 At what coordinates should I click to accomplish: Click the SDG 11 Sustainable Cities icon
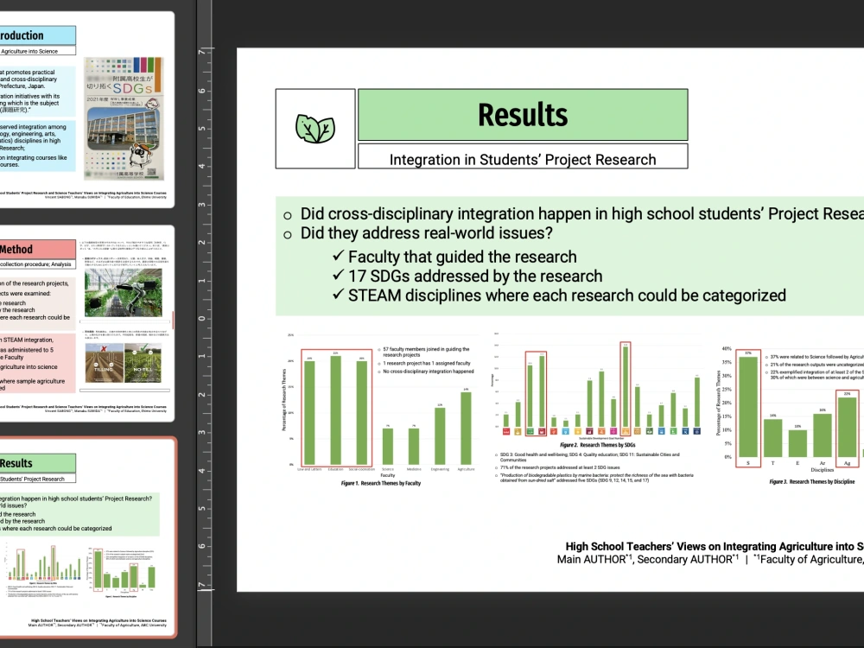pos(624,431)
